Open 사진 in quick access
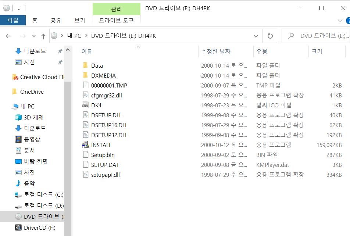The width and height of the screenshot is (350, 236). tap(29, 62)
